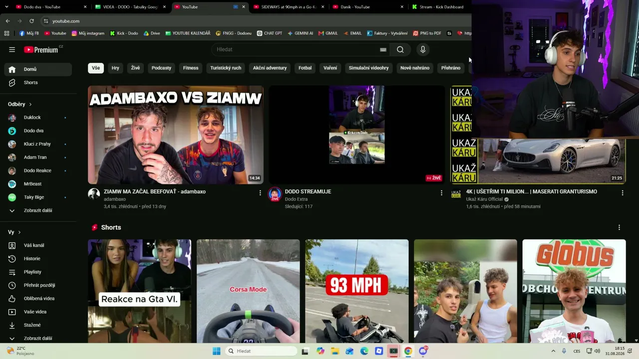Open the DODO STREAMUJE live stream thumbnail

tap(357, 135)
